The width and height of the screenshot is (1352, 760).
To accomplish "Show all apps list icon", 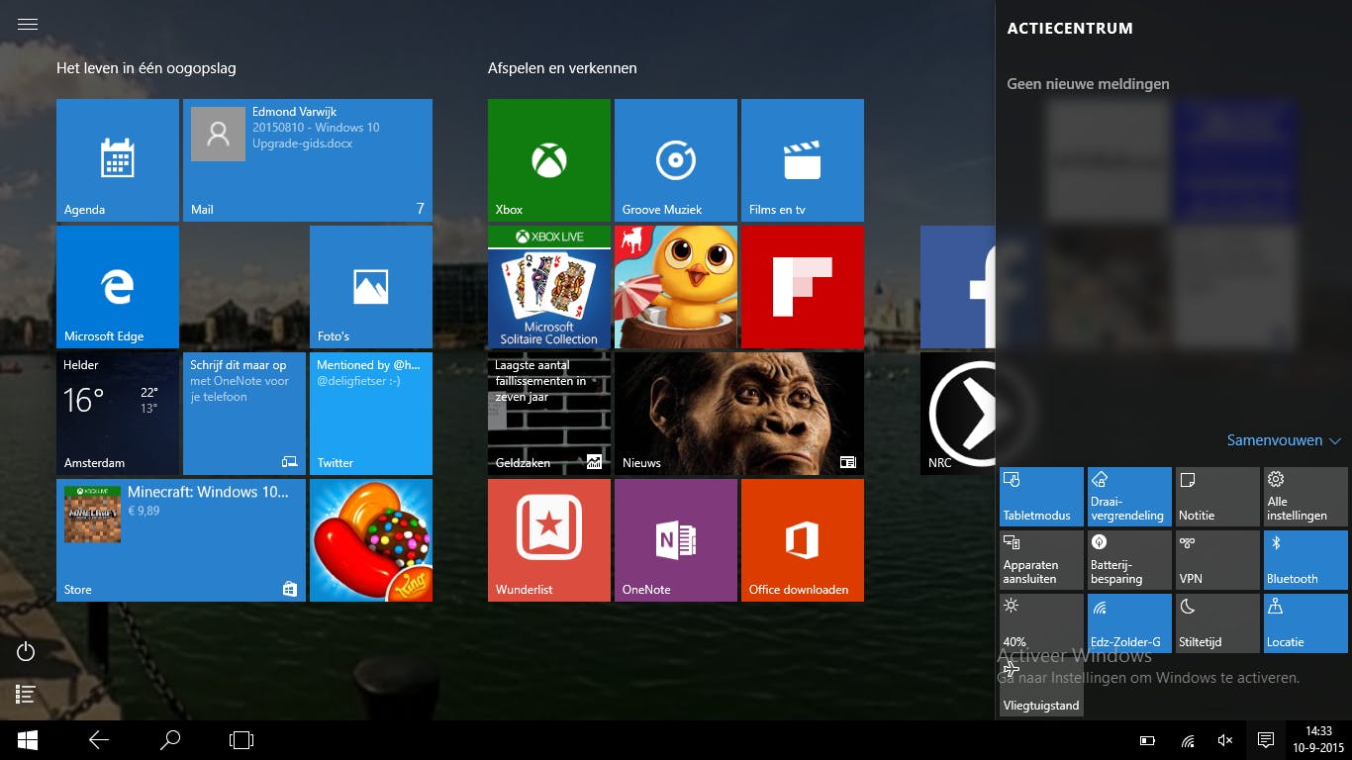I will click(27, 695).
